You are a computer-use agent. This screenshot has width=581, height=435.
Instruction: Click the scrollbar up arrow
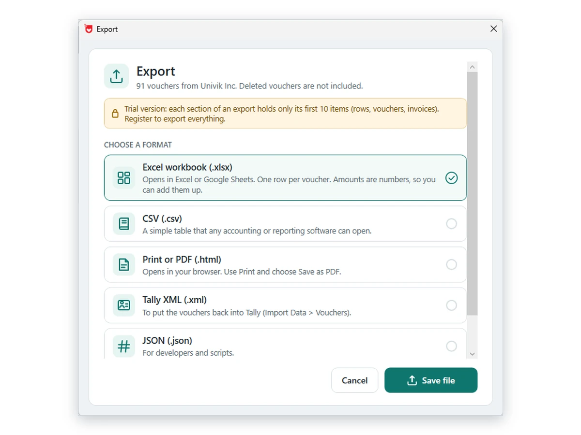tap(473, 67)
